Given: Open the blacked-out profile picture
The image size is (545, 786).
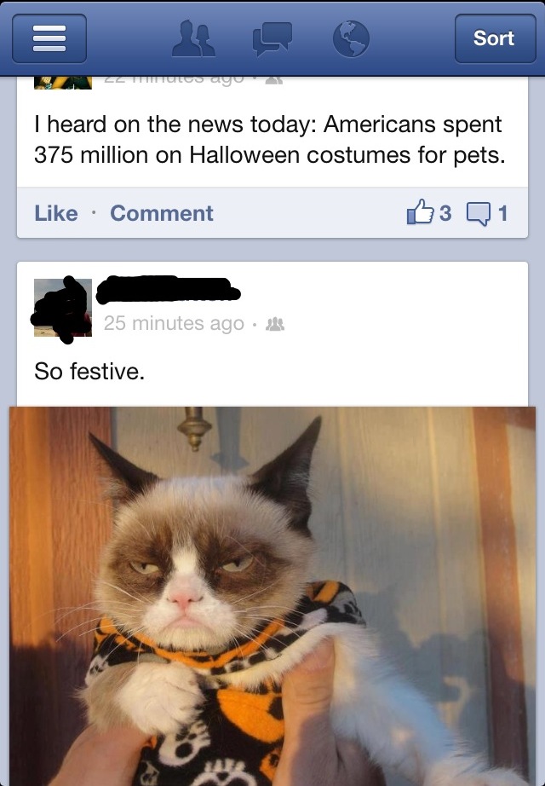Looking at the screenshot, I should [x=63, y=307].
